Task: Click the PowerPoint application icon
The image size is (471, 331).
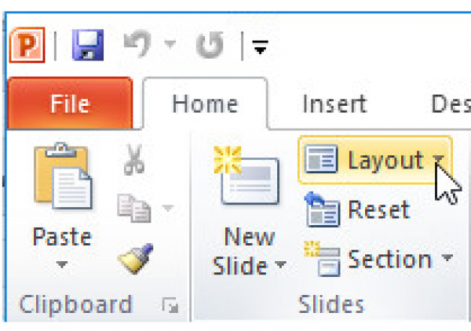Action: 27,47
